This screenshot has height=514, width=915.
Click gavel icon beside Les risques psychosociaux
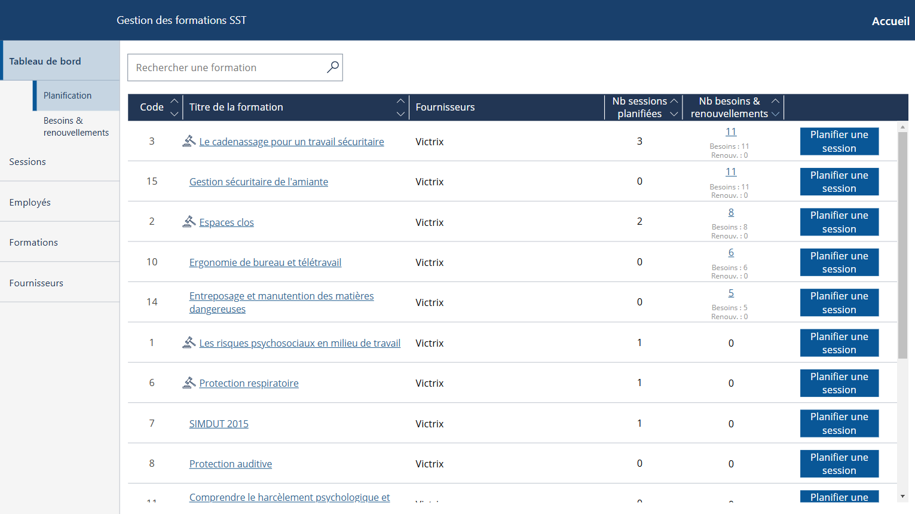coord(189,342)
